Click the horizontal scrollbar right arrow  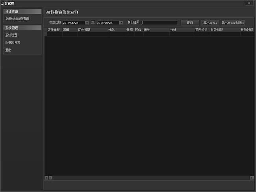click(x=252, y=178)
